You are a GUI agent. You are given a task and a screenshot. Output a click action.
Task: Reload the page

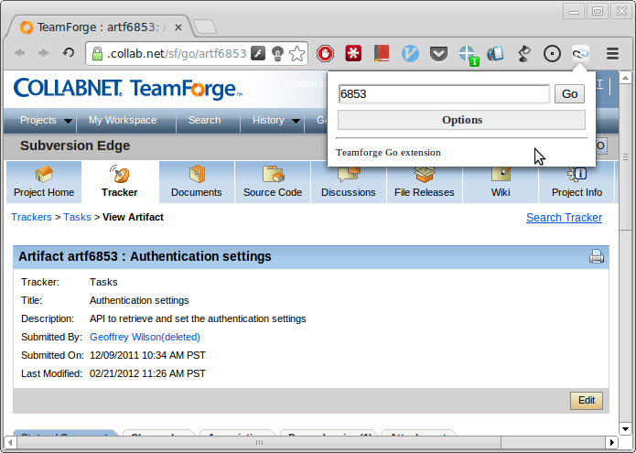pos(69,53)
